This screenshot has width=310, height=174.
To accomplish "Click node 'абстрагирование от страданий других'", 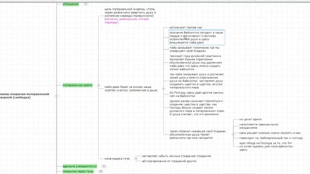I will pyautogui.click(x=169, y=161).
